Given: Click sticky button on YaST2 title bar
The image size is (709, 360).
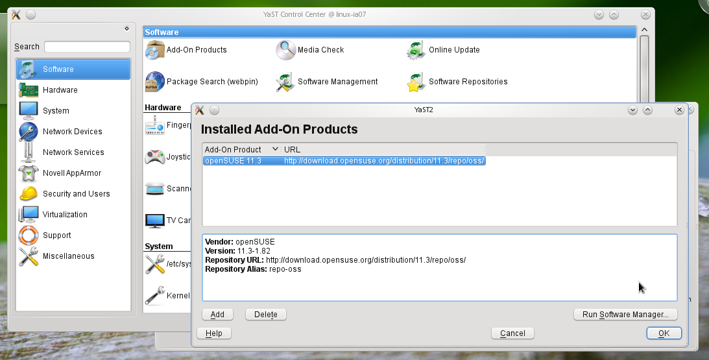Looking at the screenshot, I should click(x=214, y=110).
